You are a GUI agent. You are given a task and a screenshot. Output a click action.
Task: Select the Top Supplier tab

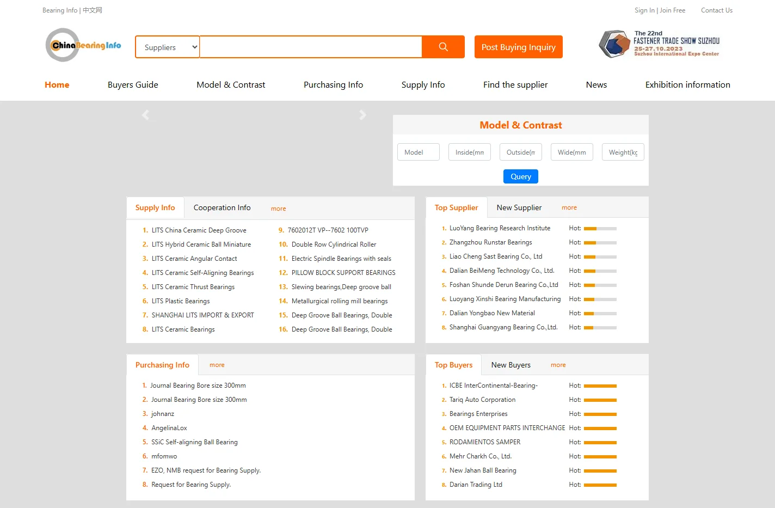point(456,207)
